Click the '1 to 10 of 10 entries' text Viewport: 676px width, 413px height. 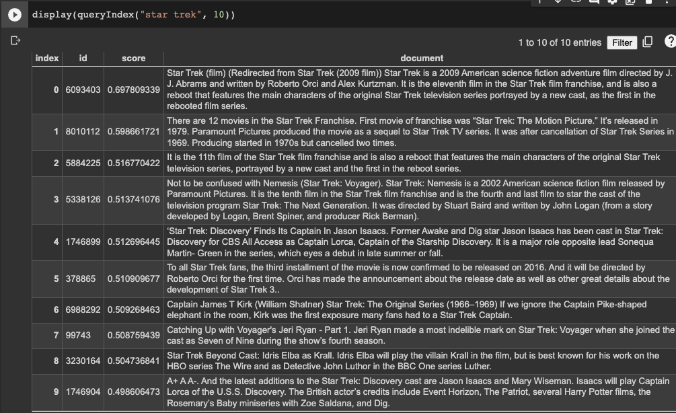560,42
